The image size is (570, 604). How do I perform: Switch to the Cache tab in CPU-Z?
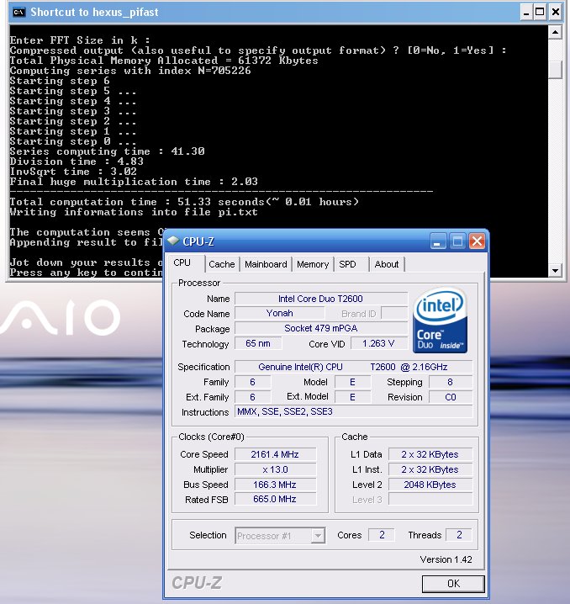(x=222, y=264)
